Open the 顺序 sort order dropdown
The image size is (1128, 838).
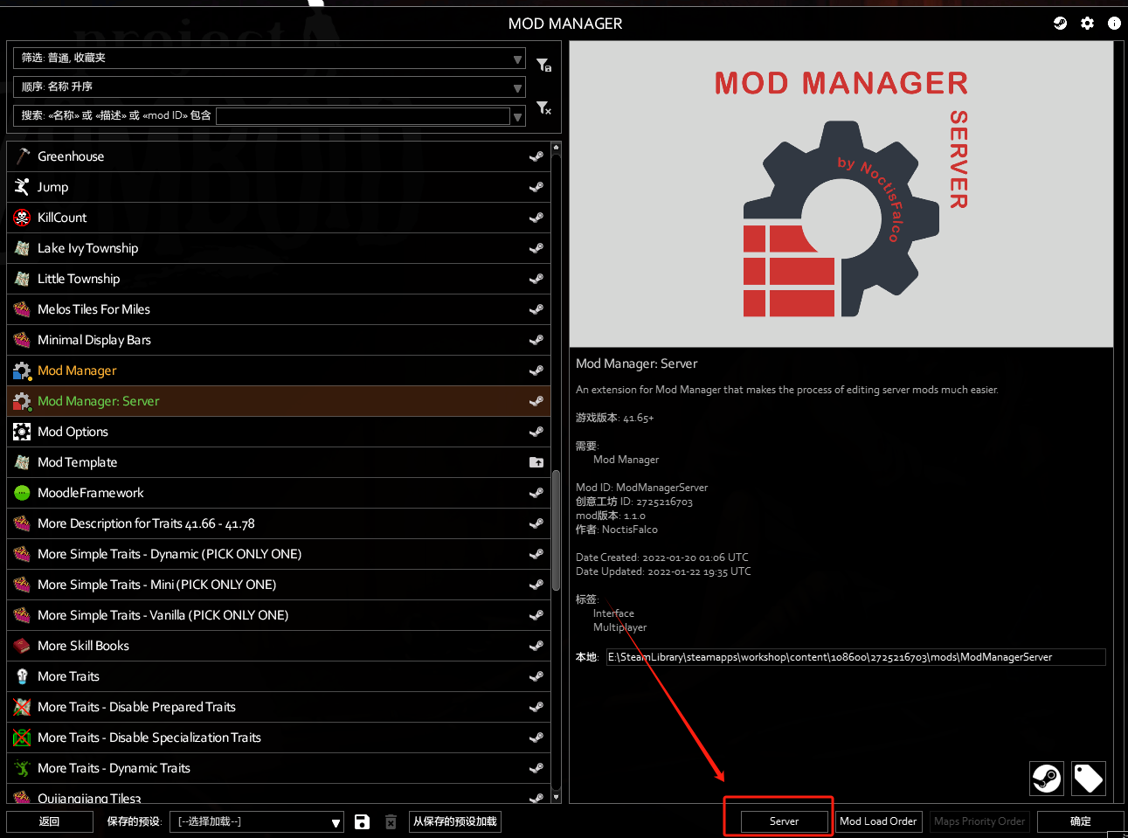[269, 87]
